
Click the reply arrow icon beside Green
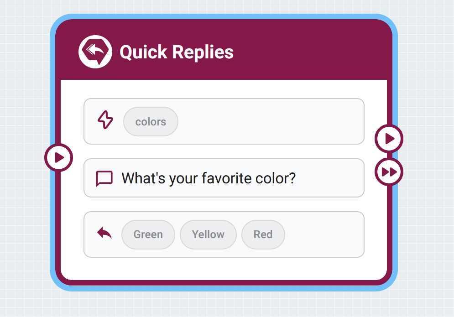tap(104, 233)
